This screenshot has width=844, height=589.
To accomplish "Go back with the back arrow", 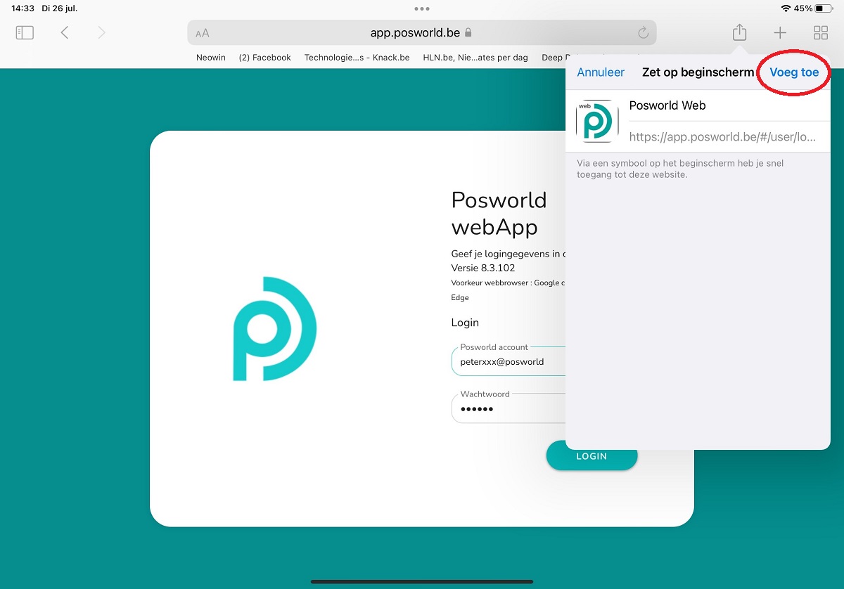I will tap(65, 32).
